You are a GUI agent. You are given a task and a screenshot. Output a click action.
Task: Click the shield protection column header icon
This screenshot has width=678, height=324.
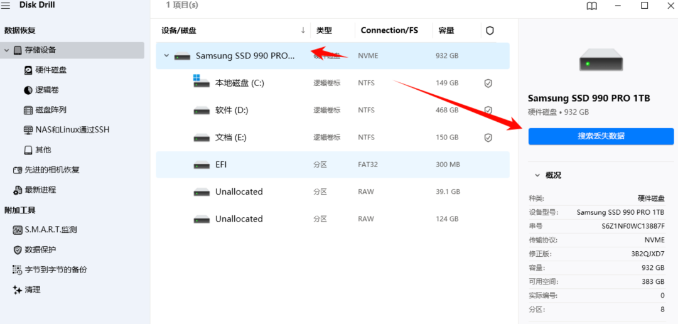(x=490, y=31)
